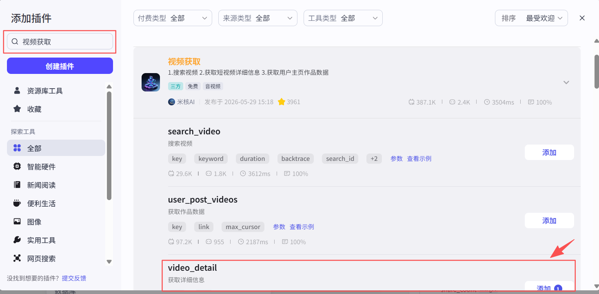Open the 排序 最受欢迎 sort dropdown
599x294 pixels.
tap(531, 18)
